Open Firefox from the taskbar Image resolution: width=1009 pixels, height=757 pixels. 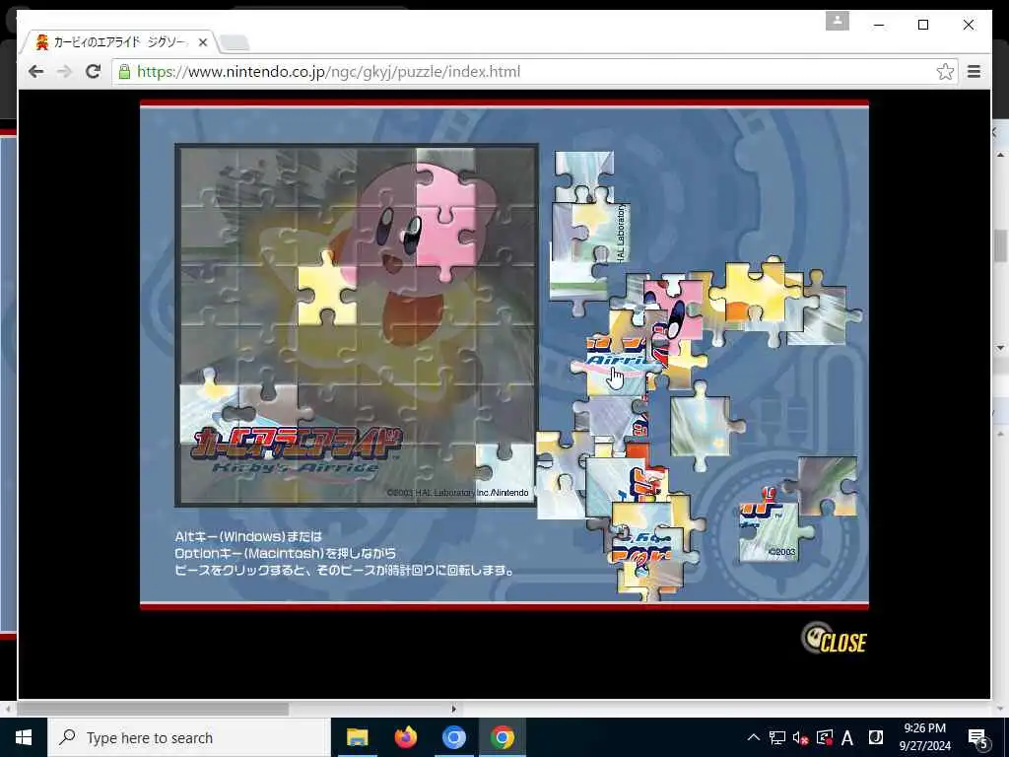coord(405,737)
